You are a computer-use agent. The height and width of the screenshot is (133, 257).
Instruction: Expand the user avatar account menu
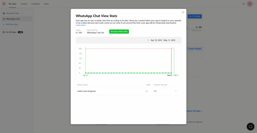pos(251,4)
